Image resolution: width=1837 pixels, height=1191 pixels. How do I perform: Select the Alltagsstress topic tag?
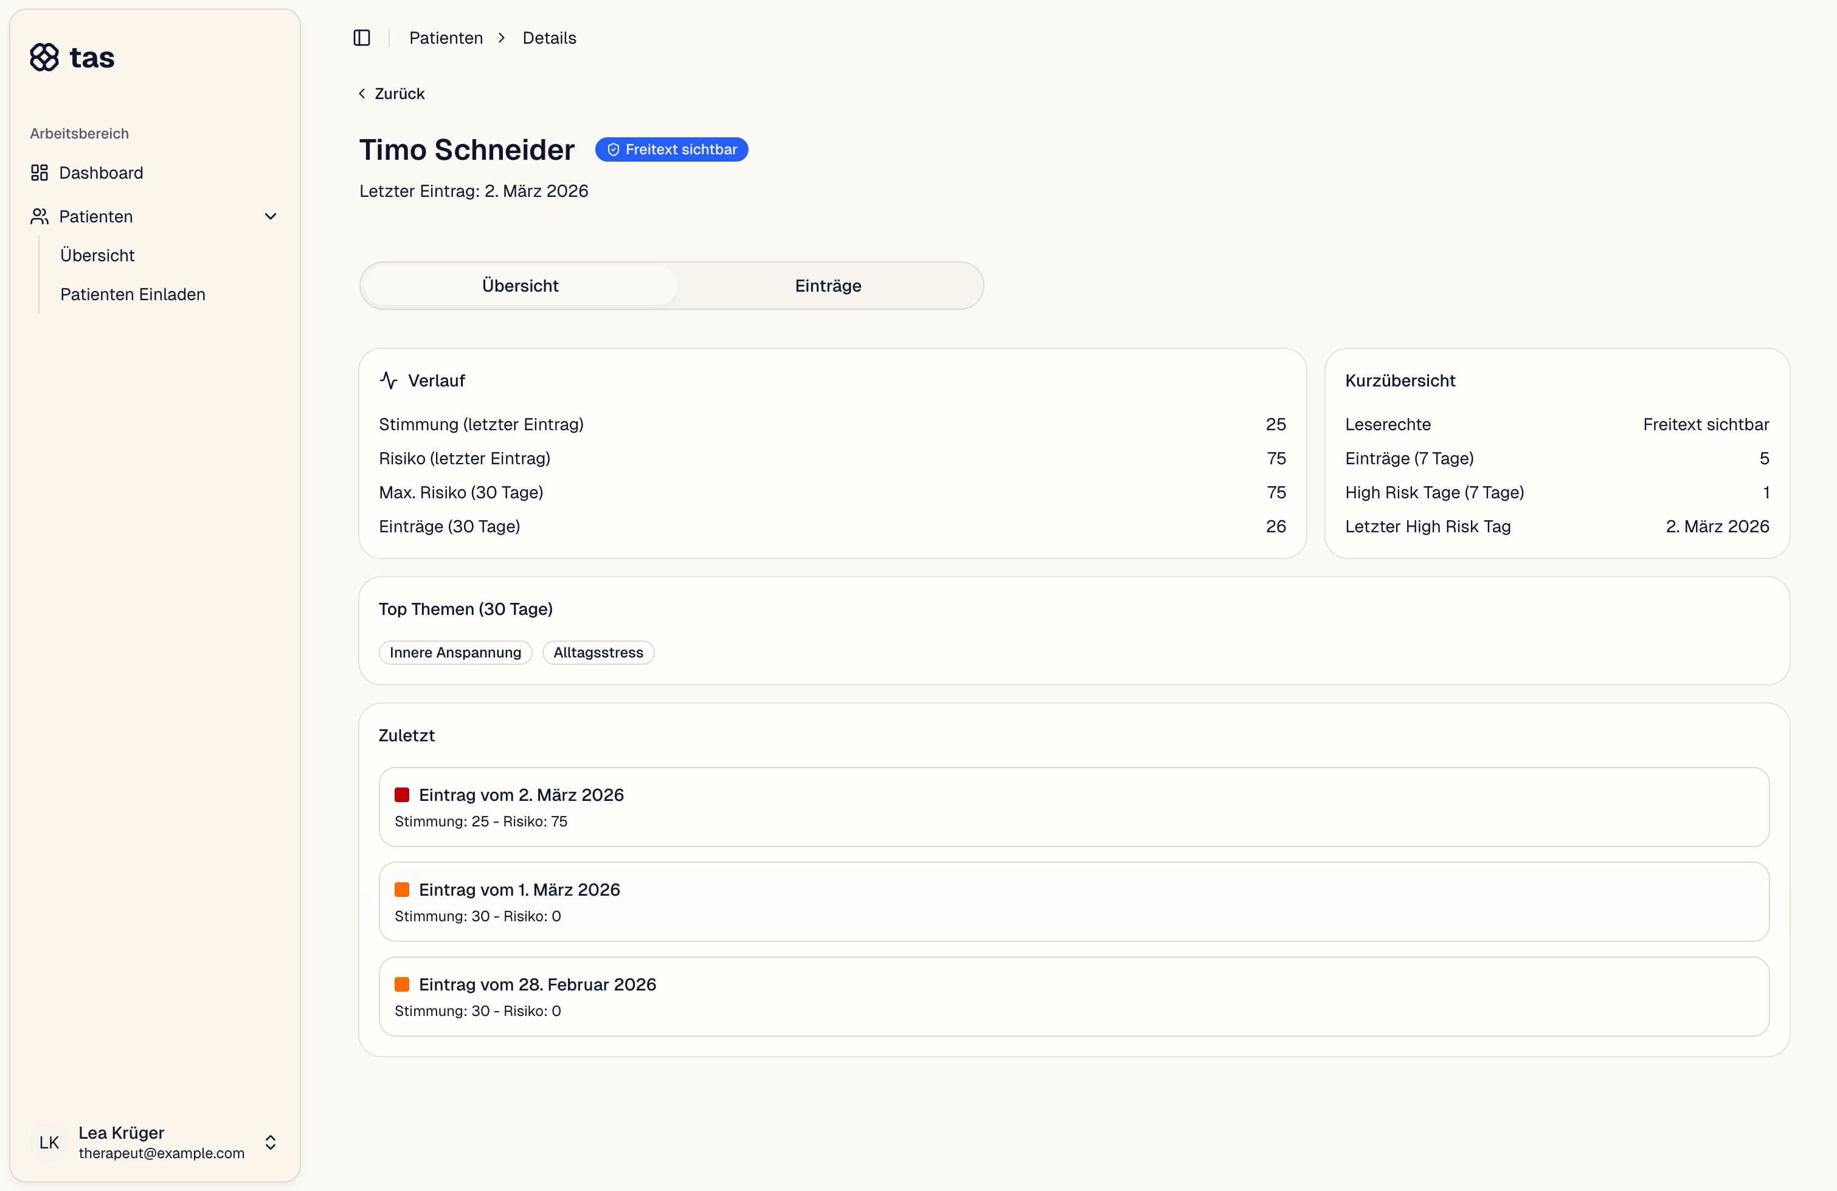(x=598, y=653)
